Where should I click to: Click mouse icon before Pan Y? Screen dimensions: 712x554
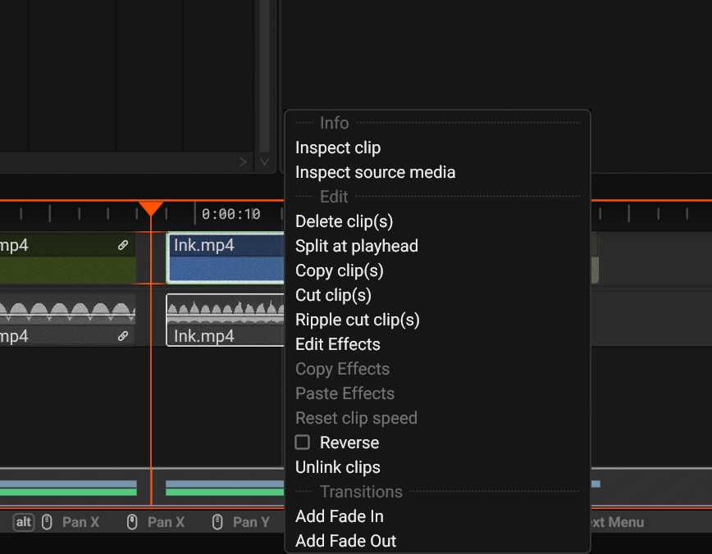tap(217, 522)
